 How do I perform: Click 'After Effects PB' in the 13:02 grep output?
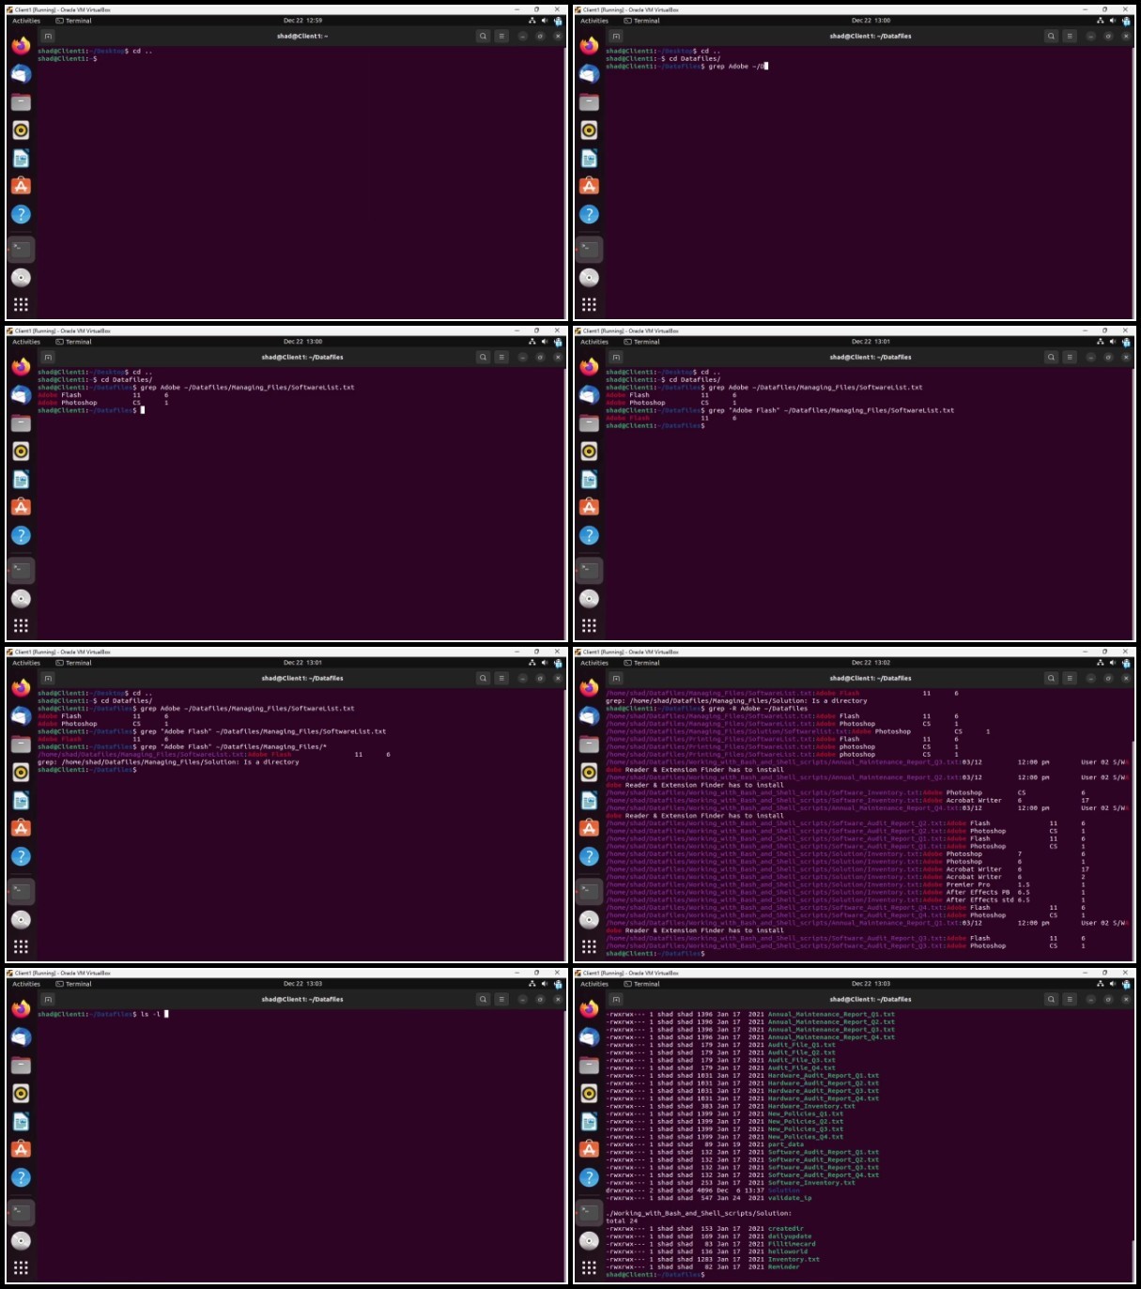[x=978, y=892]
